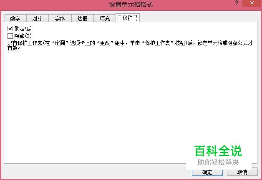Uncheck the 锁定(L) checkbox

tap(10, 28)
